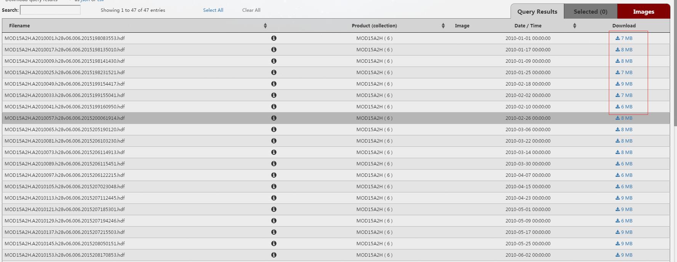The image size is (677, 262).
Task: Download file dated 2010-02-26
Action: pos(624,118)
